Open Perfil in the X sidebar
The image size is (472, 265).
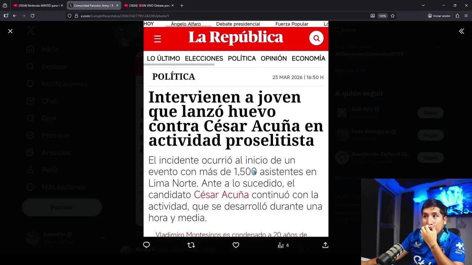click(42, 170)
